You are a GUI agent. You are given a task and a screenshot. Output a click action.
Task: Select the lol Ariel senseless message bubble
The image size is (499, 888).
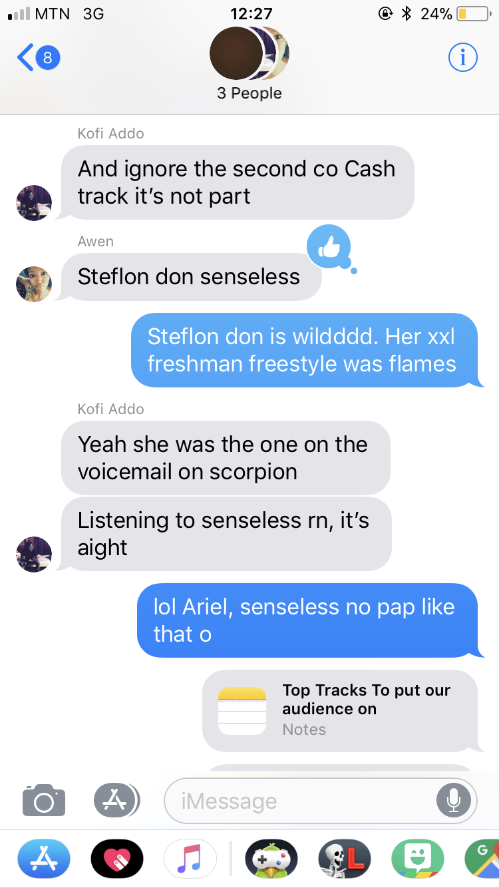click(x=307, y=620)
